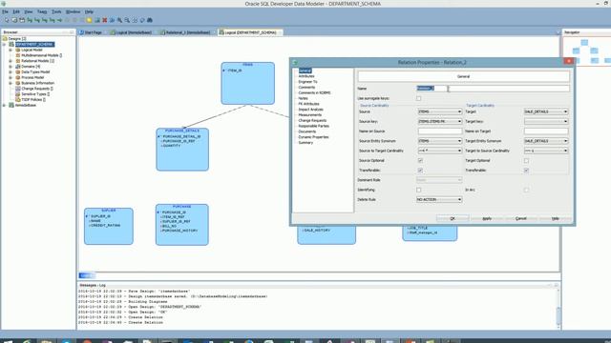Open the Tools menu
The width and height of the screenshot is (611, 343).
tap(56, 11)
